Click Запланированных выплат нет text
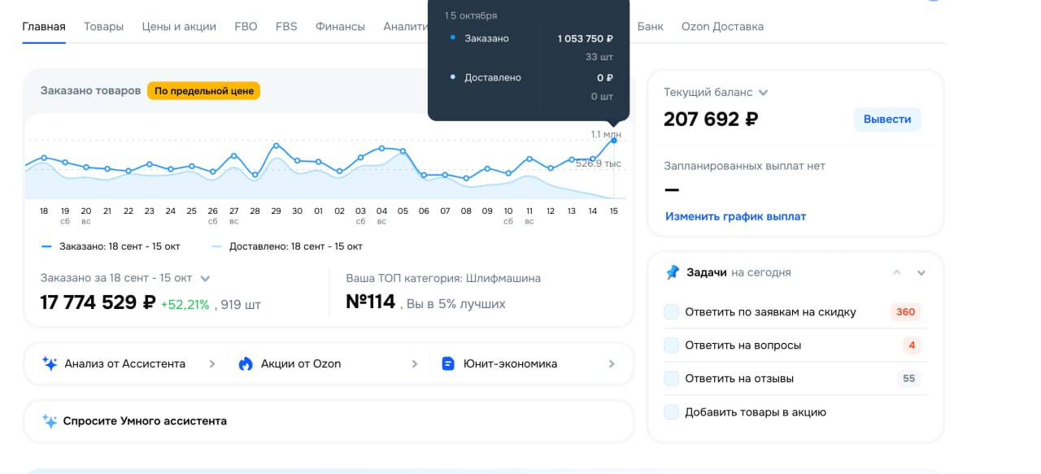 744,166
